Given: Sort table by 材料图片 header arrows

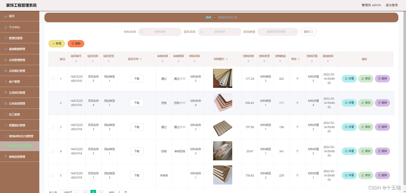Looking at the screenshot, I should click(x=227, y=59).
